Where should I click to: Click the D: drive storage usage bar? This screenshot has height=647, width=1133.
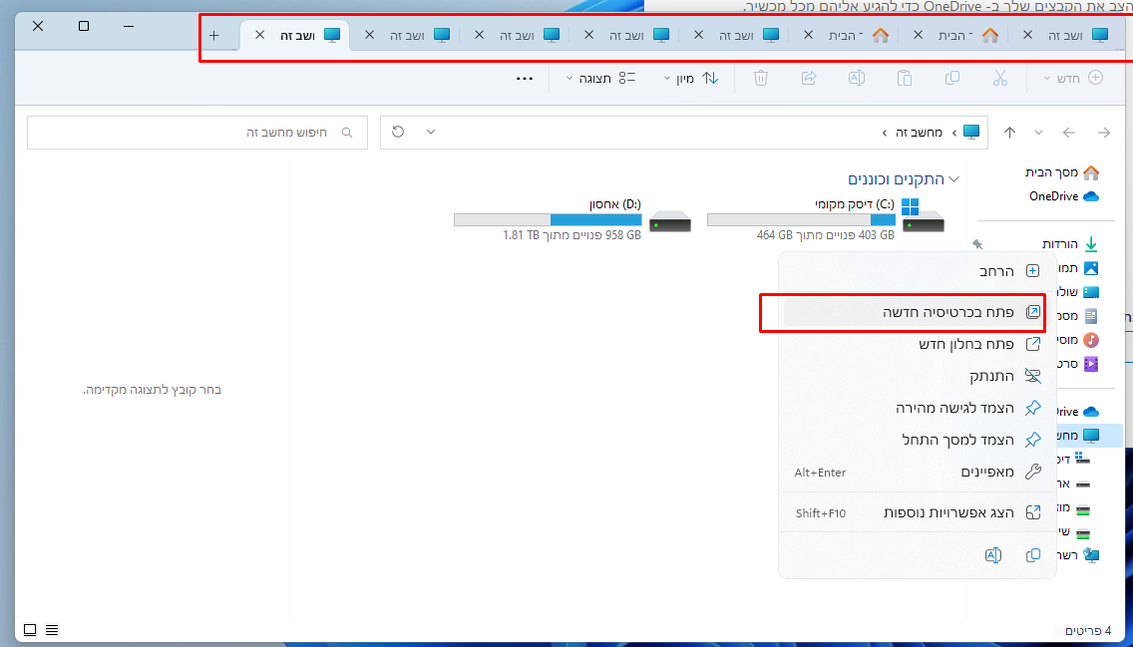(548, 219)
